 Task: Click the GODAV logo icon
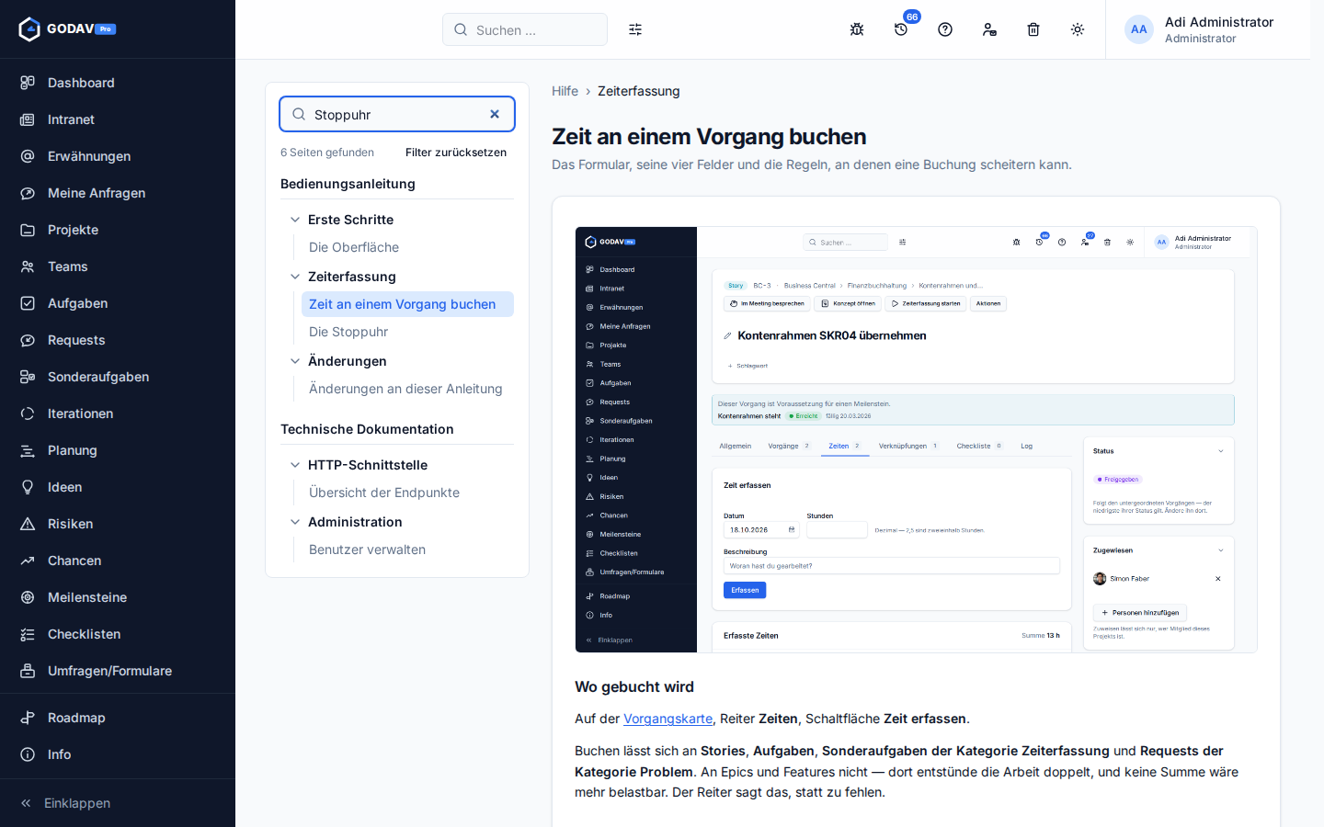pyautogui.click(x=29, y=29)
